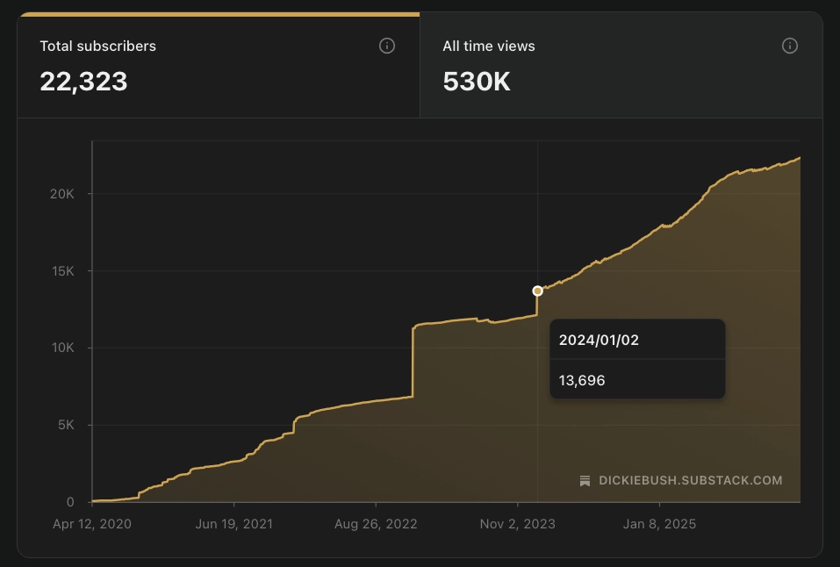Image resolution: width=840 pixels, height=567 pixels.
Task: Click the 22,323 subscriber count
Action: tap(83, 82)
